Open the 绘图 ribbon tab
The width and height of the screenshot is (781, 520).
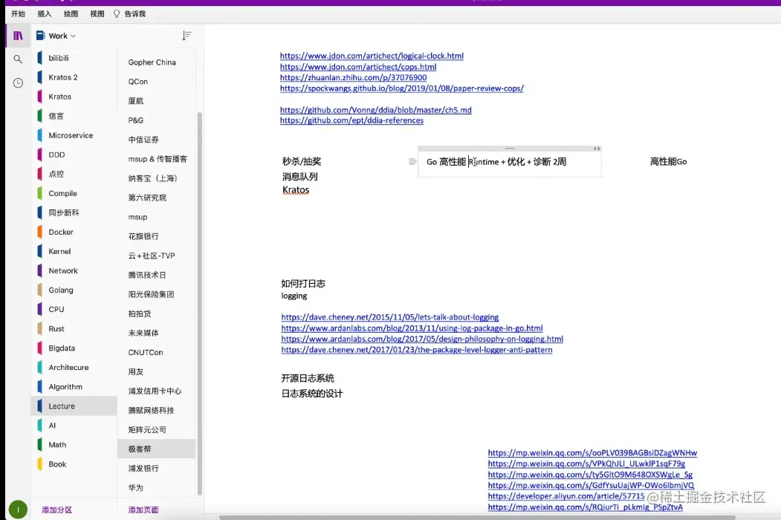[71, 14]
